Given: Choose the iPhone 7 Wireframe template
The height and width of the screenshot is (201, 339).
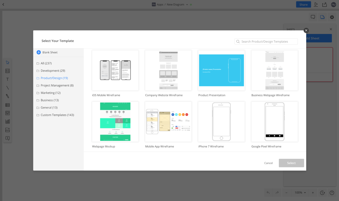Looking at the screenshot, I should click(221, 121).
